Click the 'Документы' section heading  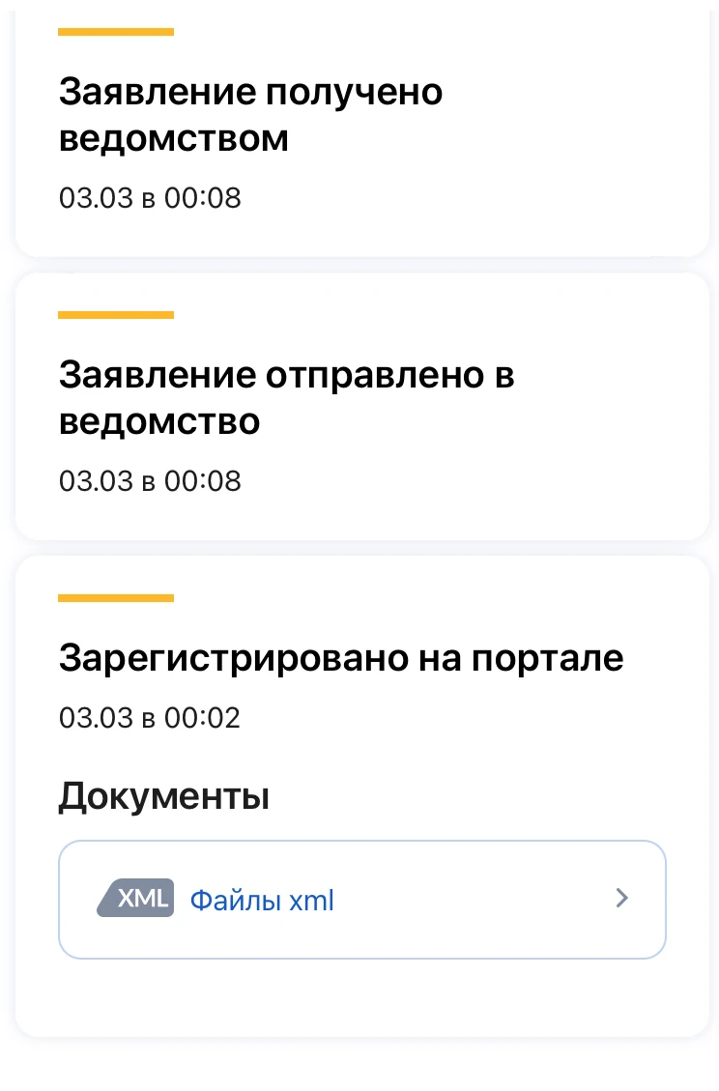(x=163, y=797)
